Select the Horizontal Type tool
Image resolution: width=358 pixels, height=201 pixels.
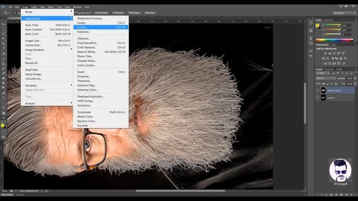click(4, 98)
